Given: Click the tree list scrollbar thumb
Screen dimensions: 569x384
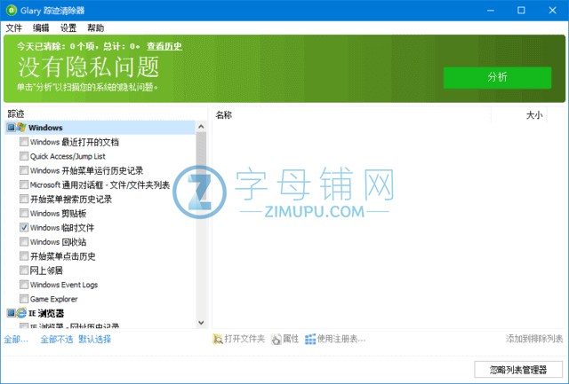Looking at the screenshot, I should click(x=201, y=167).
